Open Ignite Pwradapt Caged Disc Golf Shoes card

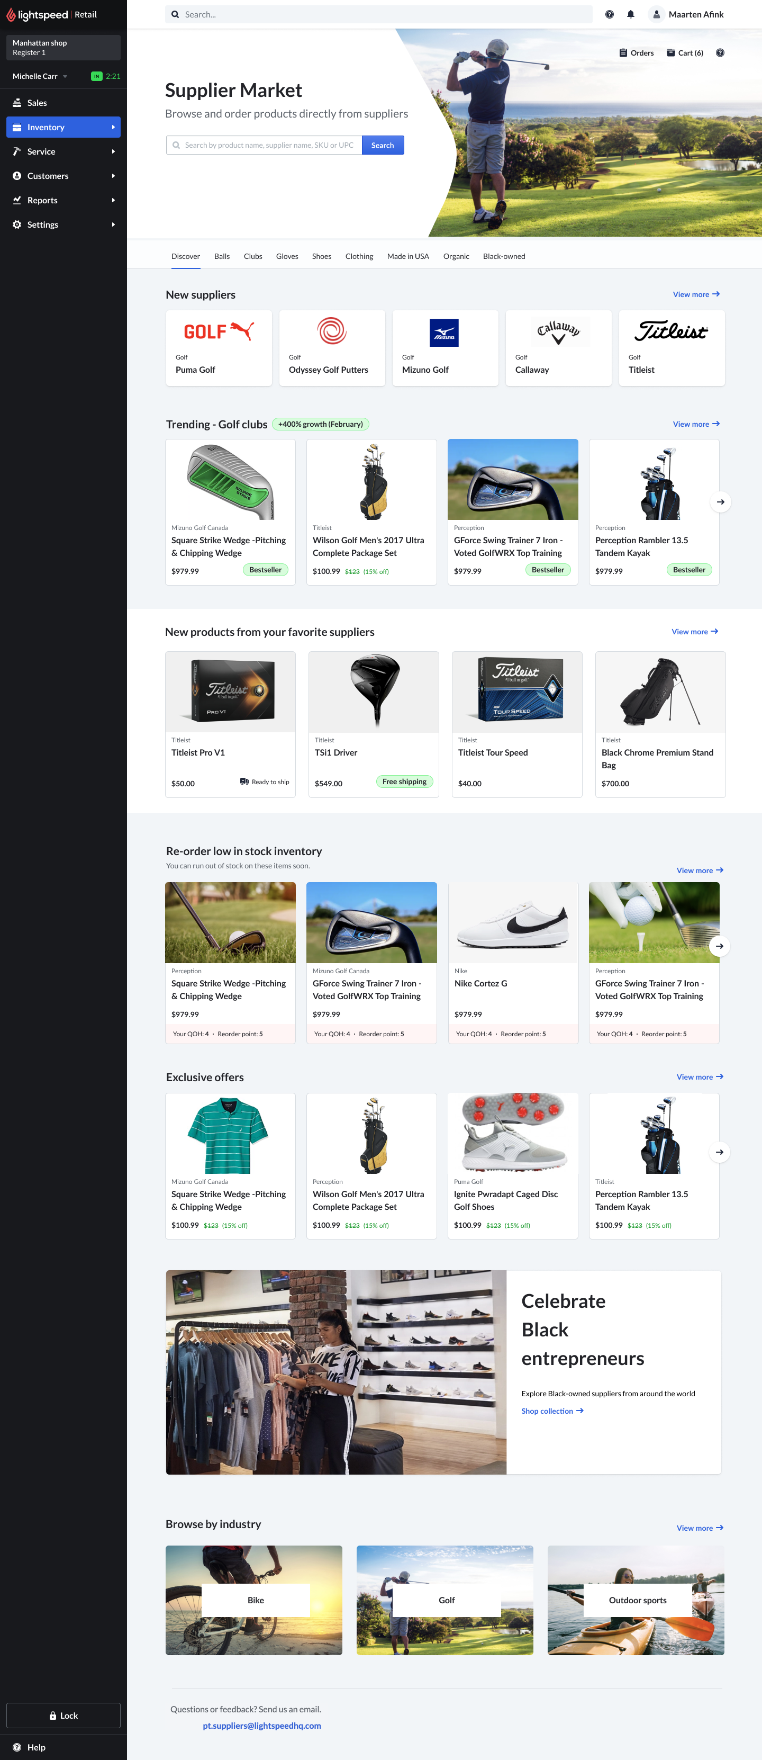(513, 1165)
